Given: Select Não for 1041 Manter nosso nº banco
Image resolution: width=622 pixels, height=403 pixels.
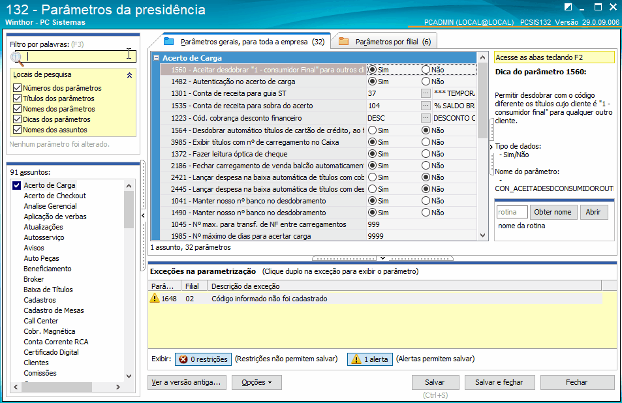Looking at the screenshot, I should (426, 200).
